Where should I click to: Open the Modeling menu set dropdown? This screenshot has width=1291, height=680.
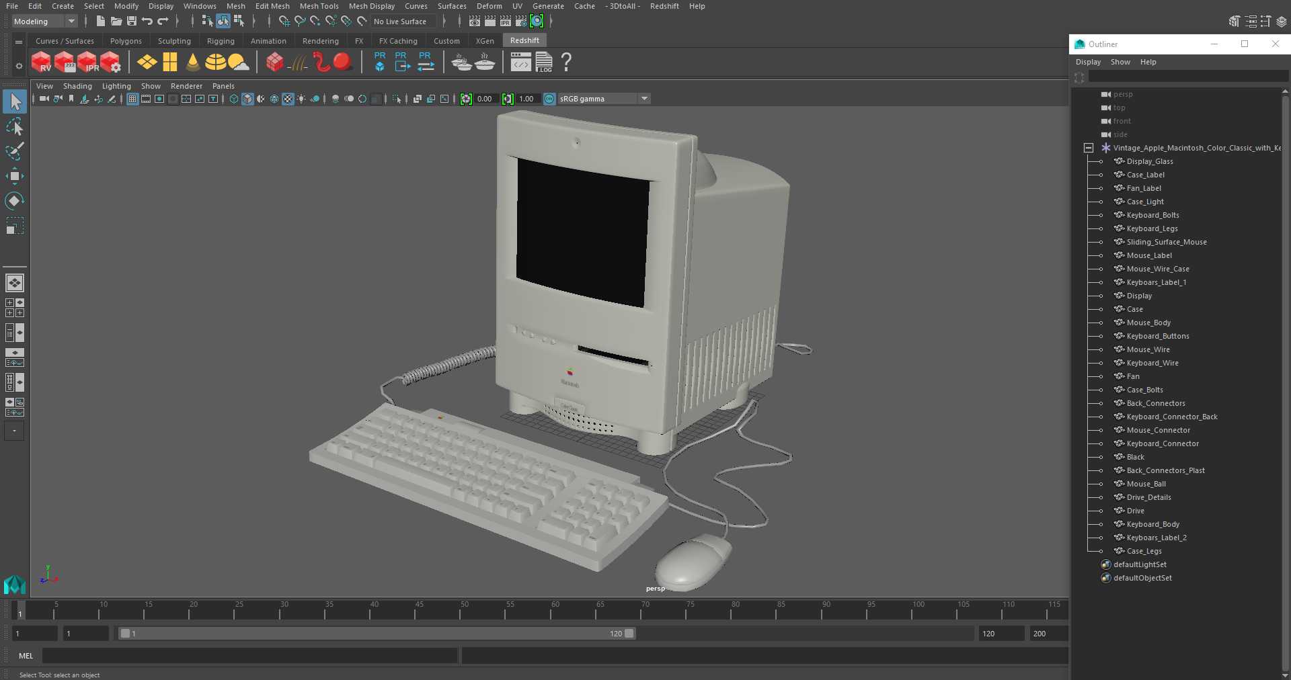45,22
